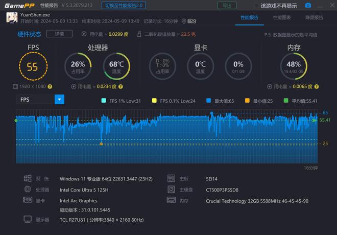Click the 详情 details button
Viewport: 337px width, 235px height.
coord(59,34)
